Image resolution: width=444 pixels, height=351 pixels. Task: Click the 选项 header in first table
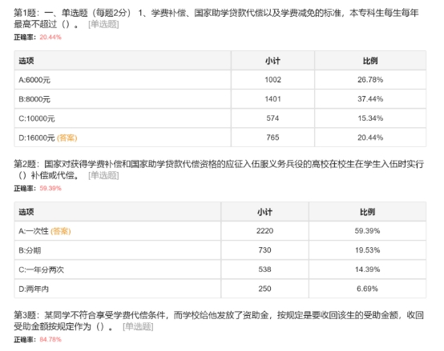(x=26, y=61)
